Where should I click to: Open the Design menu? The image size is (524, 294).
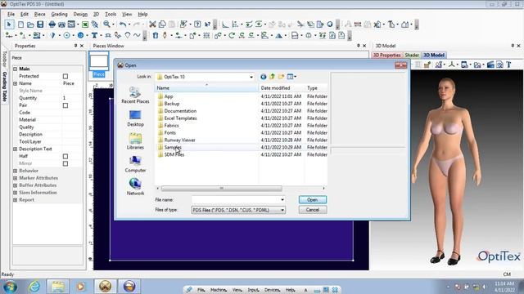(x=80, y=15)
